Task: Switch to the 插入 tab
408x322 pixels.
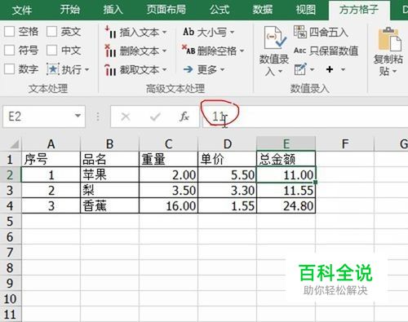Action: point(113,10)
